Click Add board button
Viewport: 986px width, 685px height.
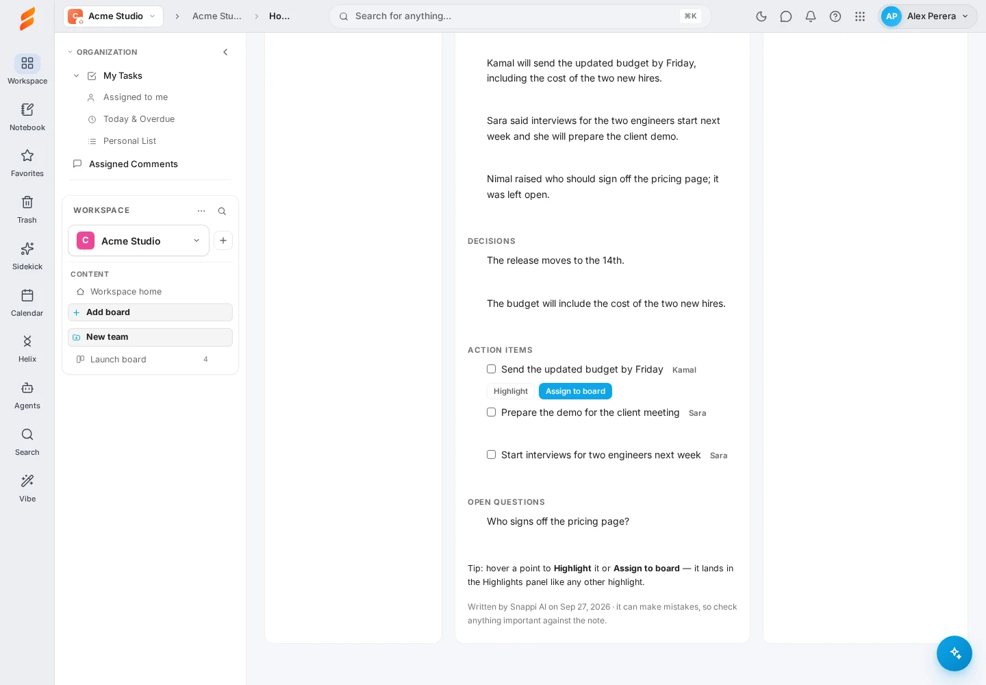pos(150,312)
